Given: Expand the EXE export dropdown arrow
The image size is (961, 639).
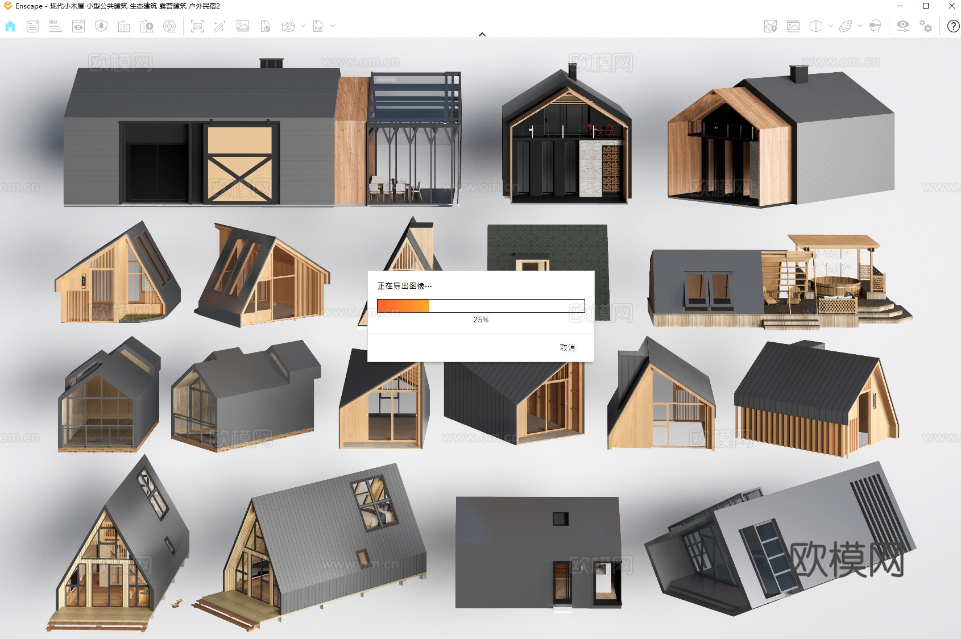Looking at the screenshot, I should point(333,26).
